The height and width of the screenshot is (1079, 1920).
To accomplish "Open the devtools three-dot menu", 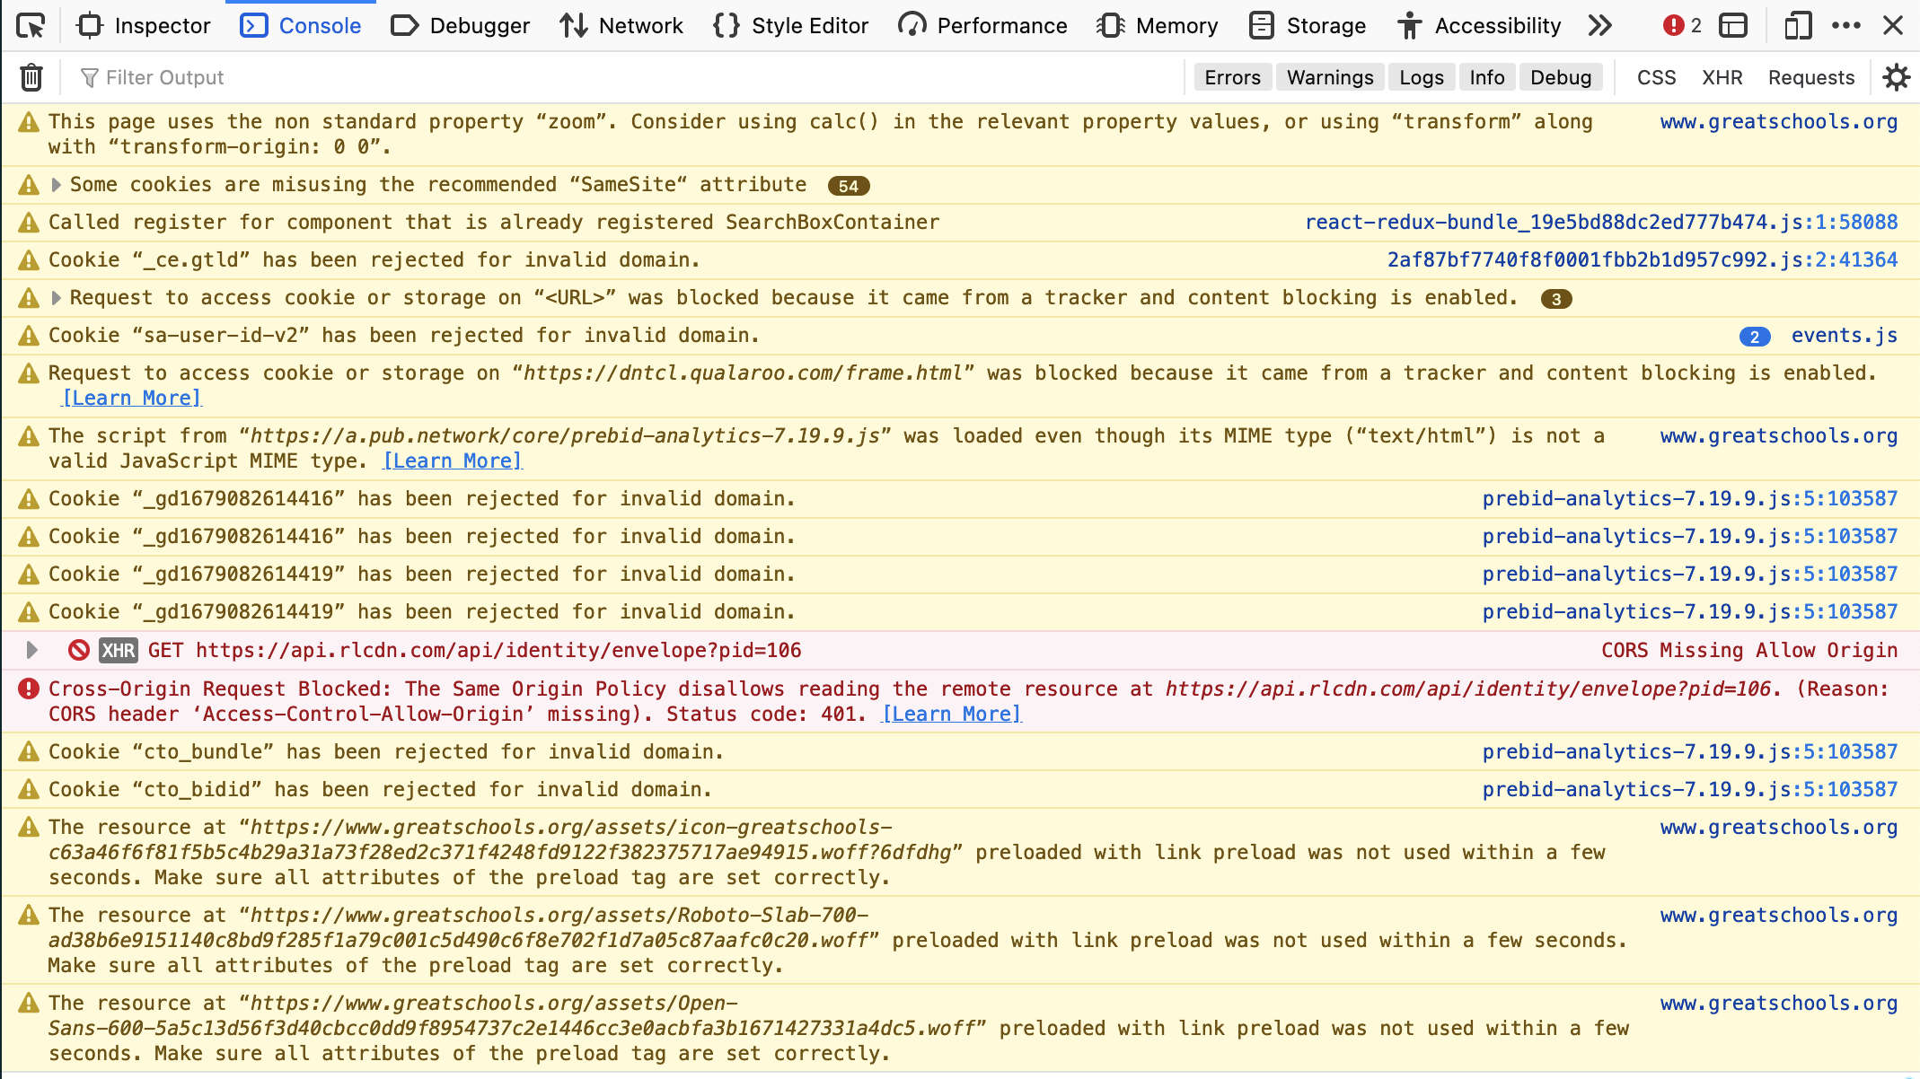I will click(x=1846, y=26).
